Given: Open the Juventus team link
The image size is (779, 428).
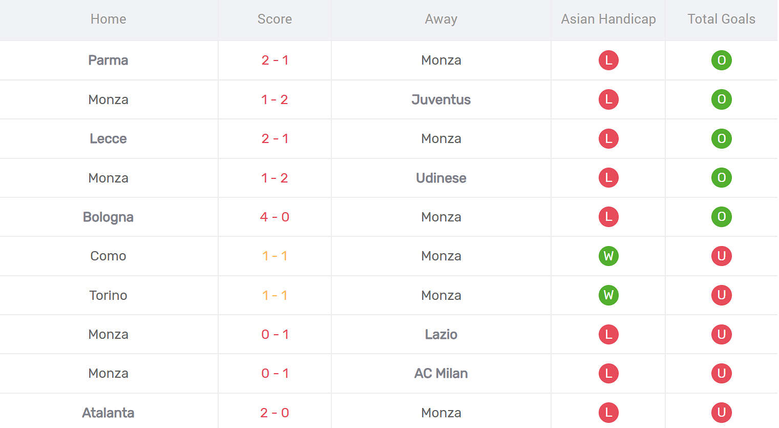Looking at the screenshot, I should click(x=441, y=99).
